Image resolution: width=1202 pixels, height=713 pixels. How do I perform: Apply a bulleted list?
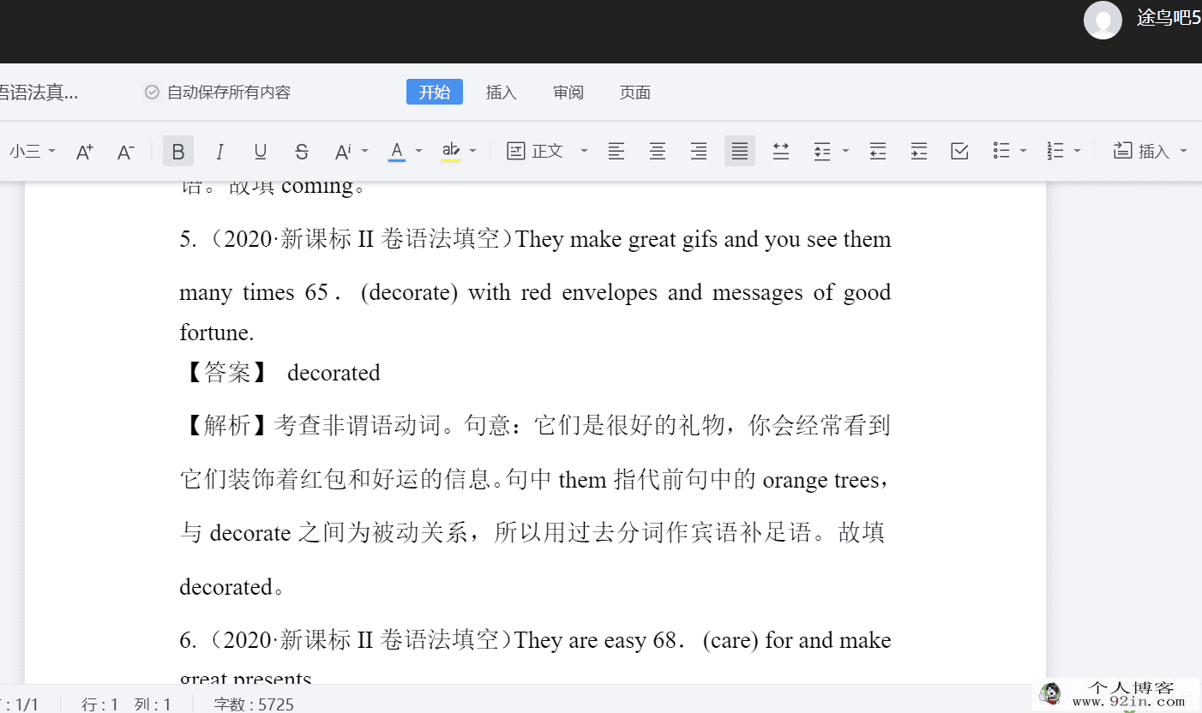point(1001,152)
